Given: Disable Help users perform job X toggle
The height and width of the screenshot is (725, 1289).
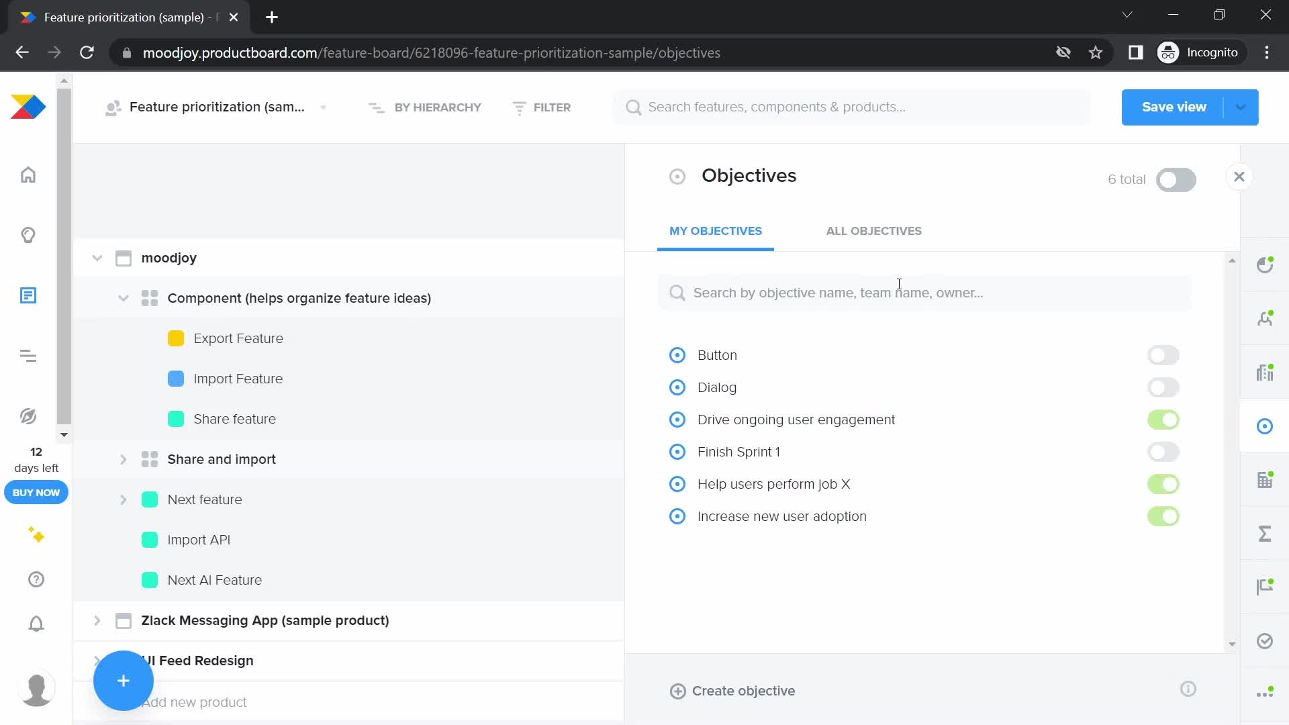Looking at the screenshot, I should [x=1163, y=484].
